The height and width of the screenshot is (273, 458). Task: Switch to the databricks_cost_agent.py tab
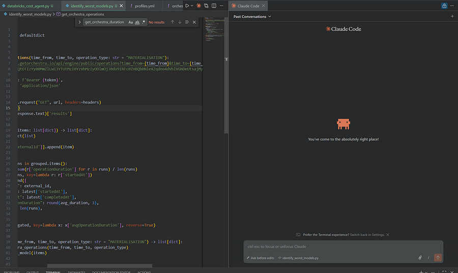click(27, 6)
